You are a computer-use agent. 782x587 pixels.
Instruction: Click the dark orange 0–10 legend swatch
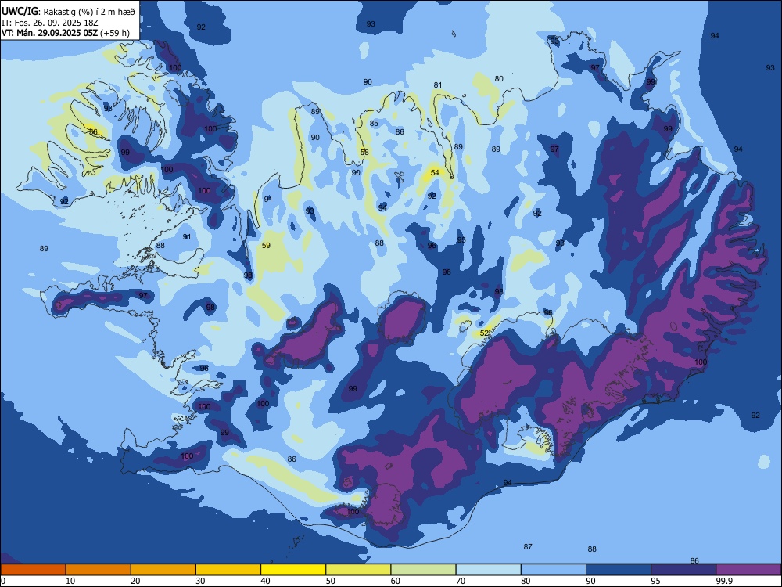coord(33,570)
